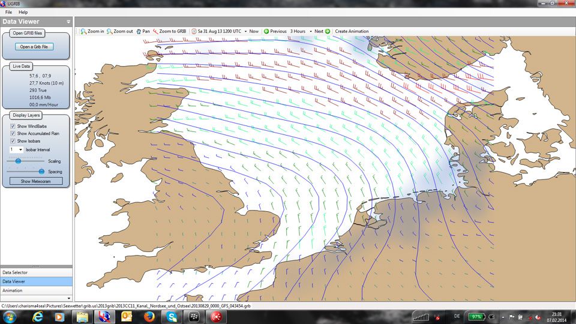Image resolution: width=576 pixels, height=324 pixels.
Task: Open Skype from the taskbar
Action: point(172,317)
